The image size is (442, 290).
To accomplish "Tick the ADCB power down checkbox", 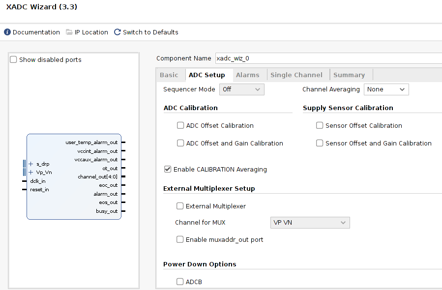I will click(x=180, y=282).
